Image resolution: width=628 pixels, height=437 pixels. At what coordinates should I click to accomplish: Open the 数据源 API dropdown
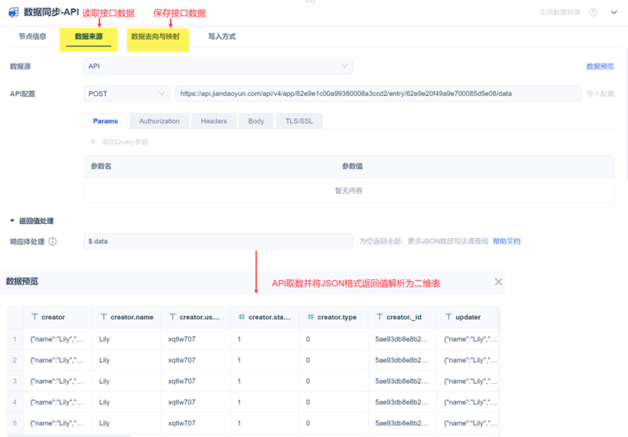(x=218, y=66)
